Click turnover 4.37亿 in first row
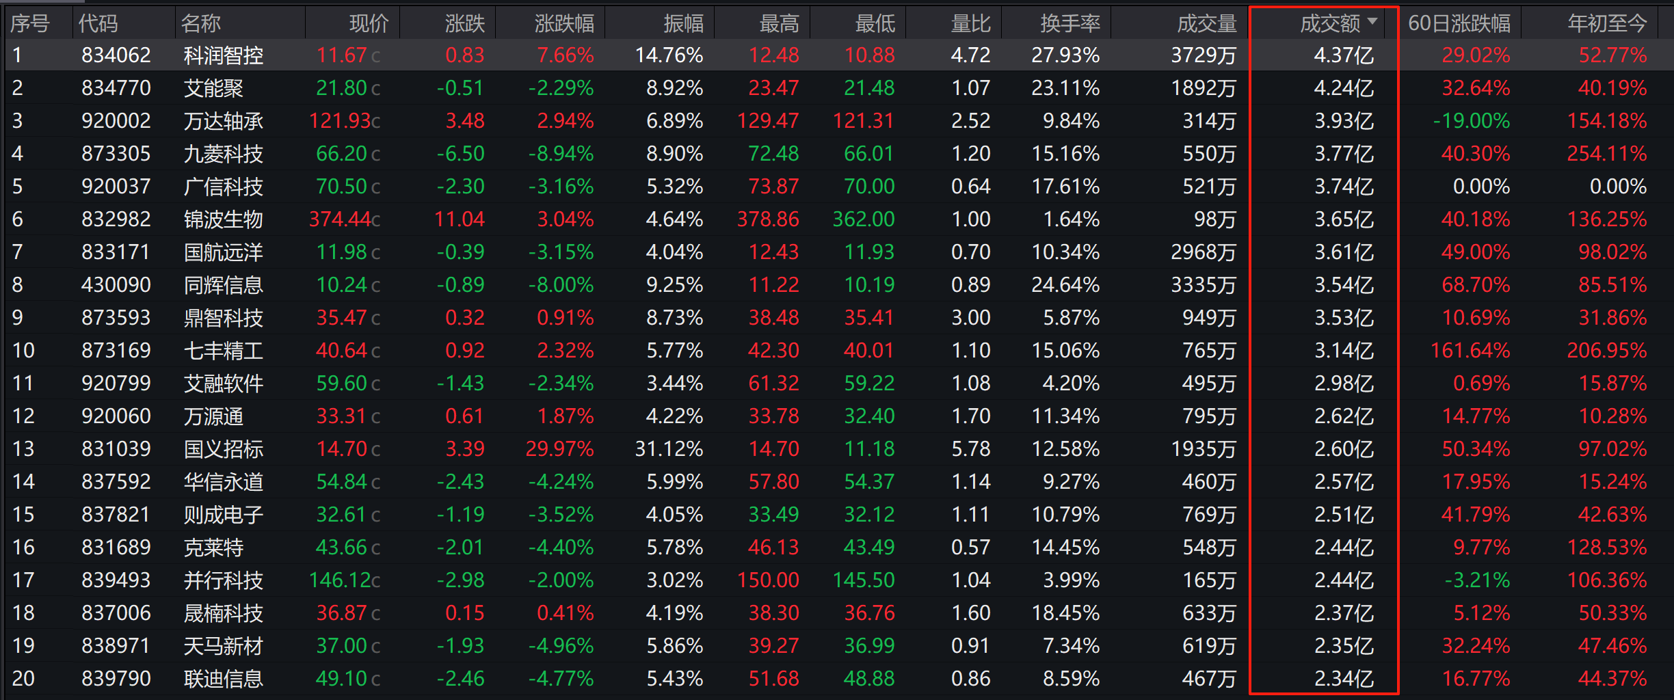The width and height of the screenshot is (1674, 700). pos(1344,55)
